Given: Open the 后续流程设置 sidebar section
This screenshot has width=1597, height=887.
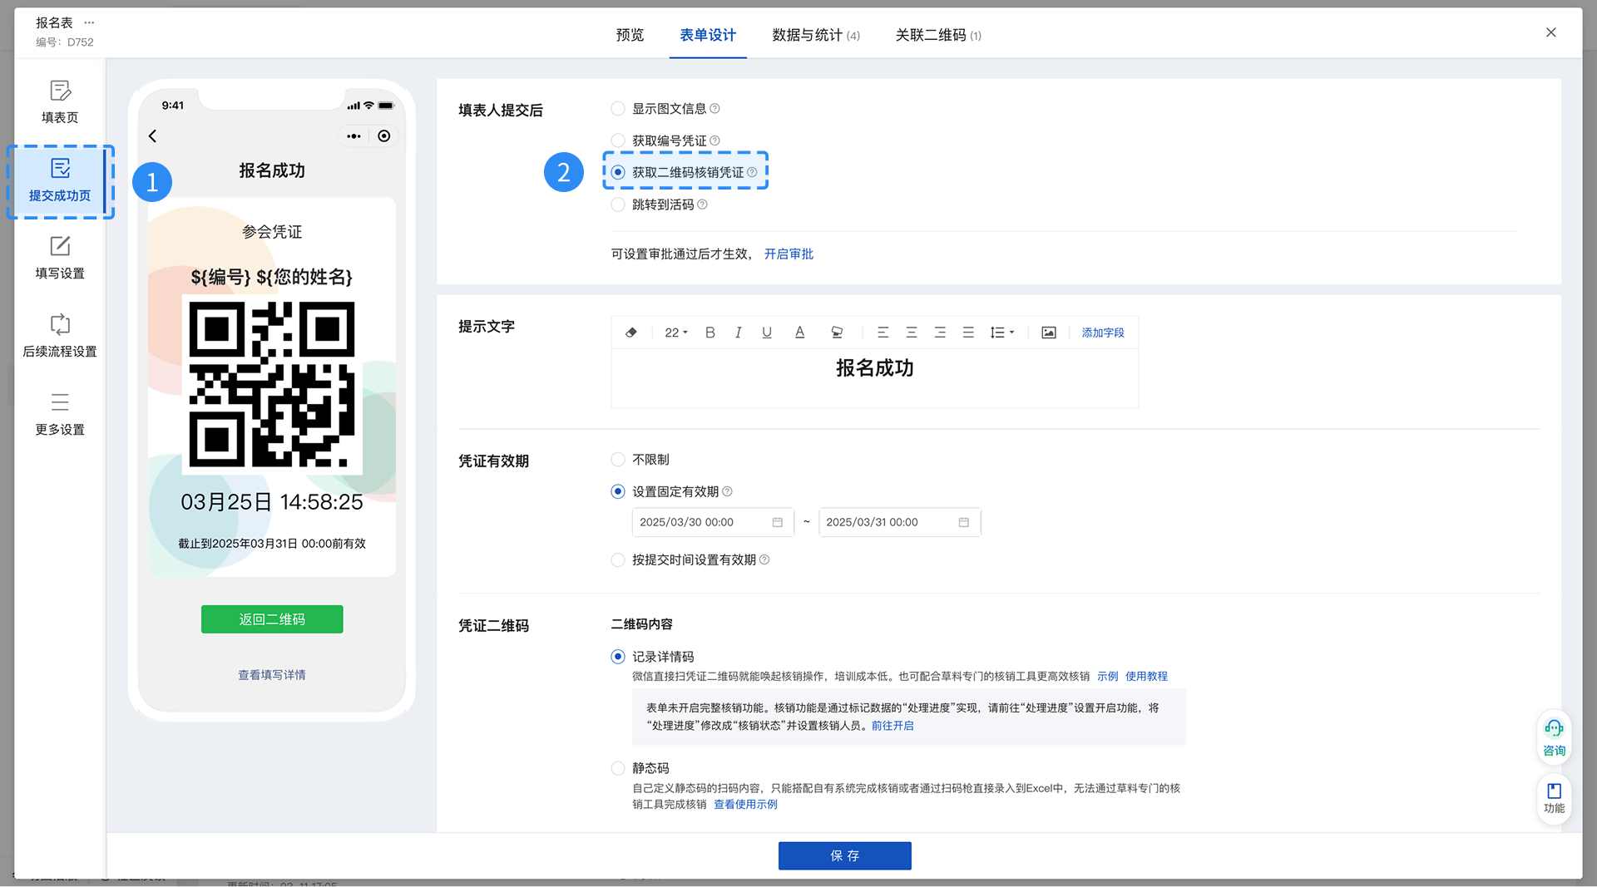Looking at the screenshot, I should point(60,335).
